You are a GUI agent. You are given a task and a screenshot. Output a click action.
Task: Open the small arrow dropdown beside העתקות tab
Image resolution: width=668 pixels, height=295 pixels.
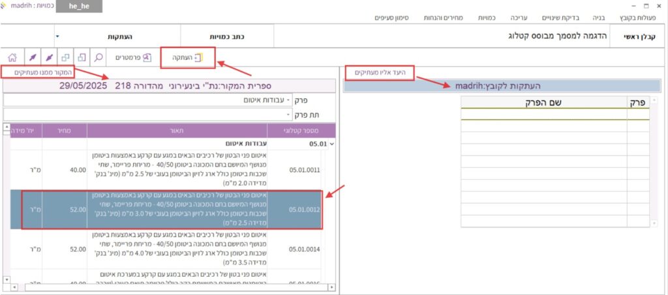[57, 36]
